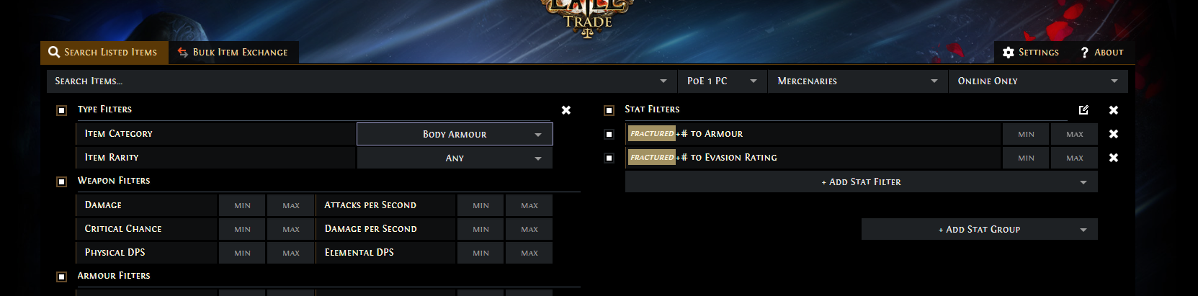Screen dimensions: 1198x296
Task: Expand the Mercenaries league dropdown
Action: click(x=858, y=81)
